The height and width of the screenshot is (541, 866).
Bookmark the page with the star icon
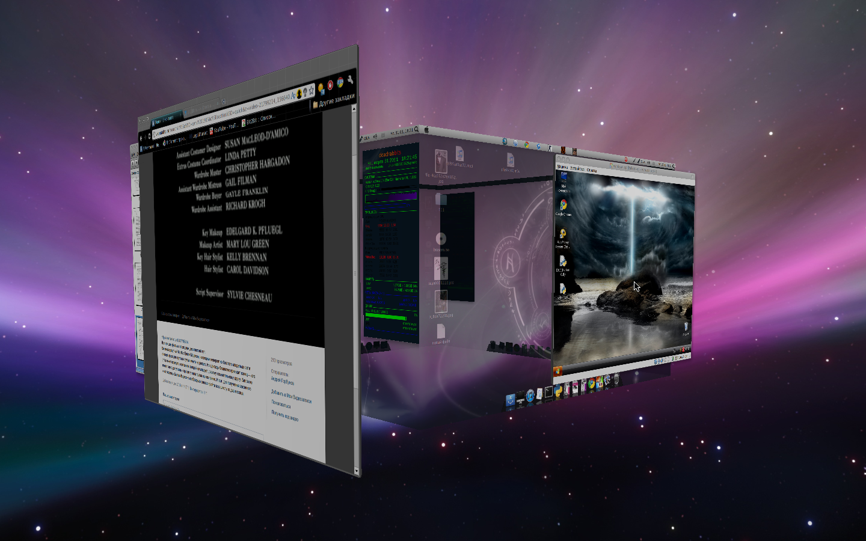point(312,91)
